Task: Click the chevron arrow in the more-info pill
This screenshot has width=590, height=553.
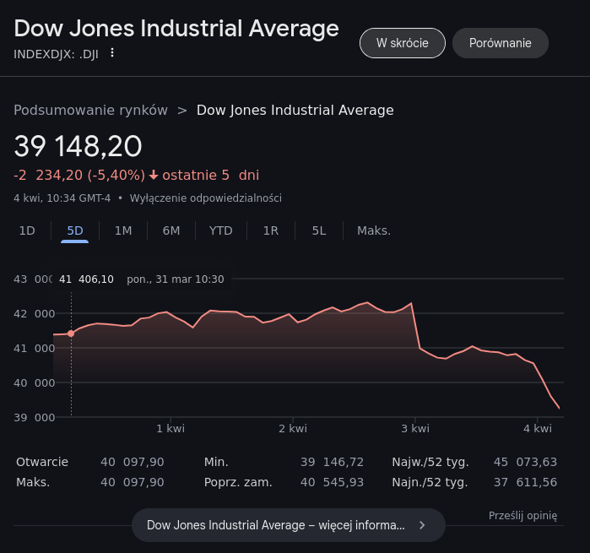Action: coord(422,525)
